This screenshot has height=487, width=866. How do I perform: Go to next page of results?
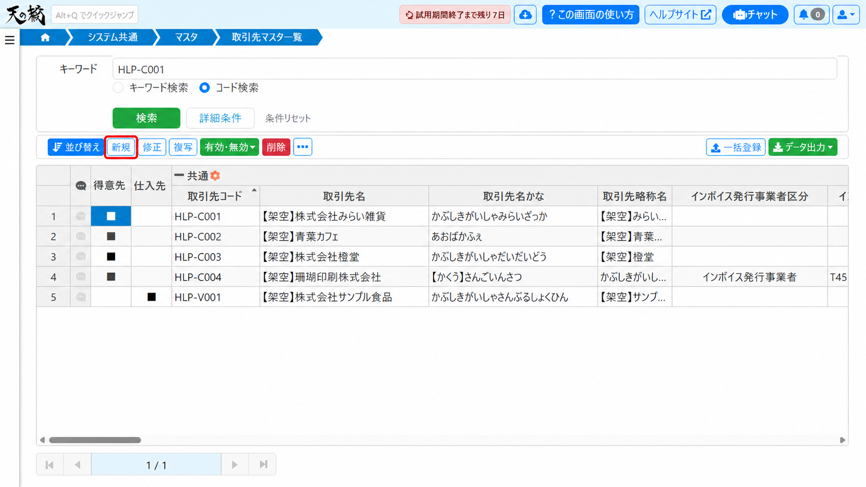click(235, 465)
